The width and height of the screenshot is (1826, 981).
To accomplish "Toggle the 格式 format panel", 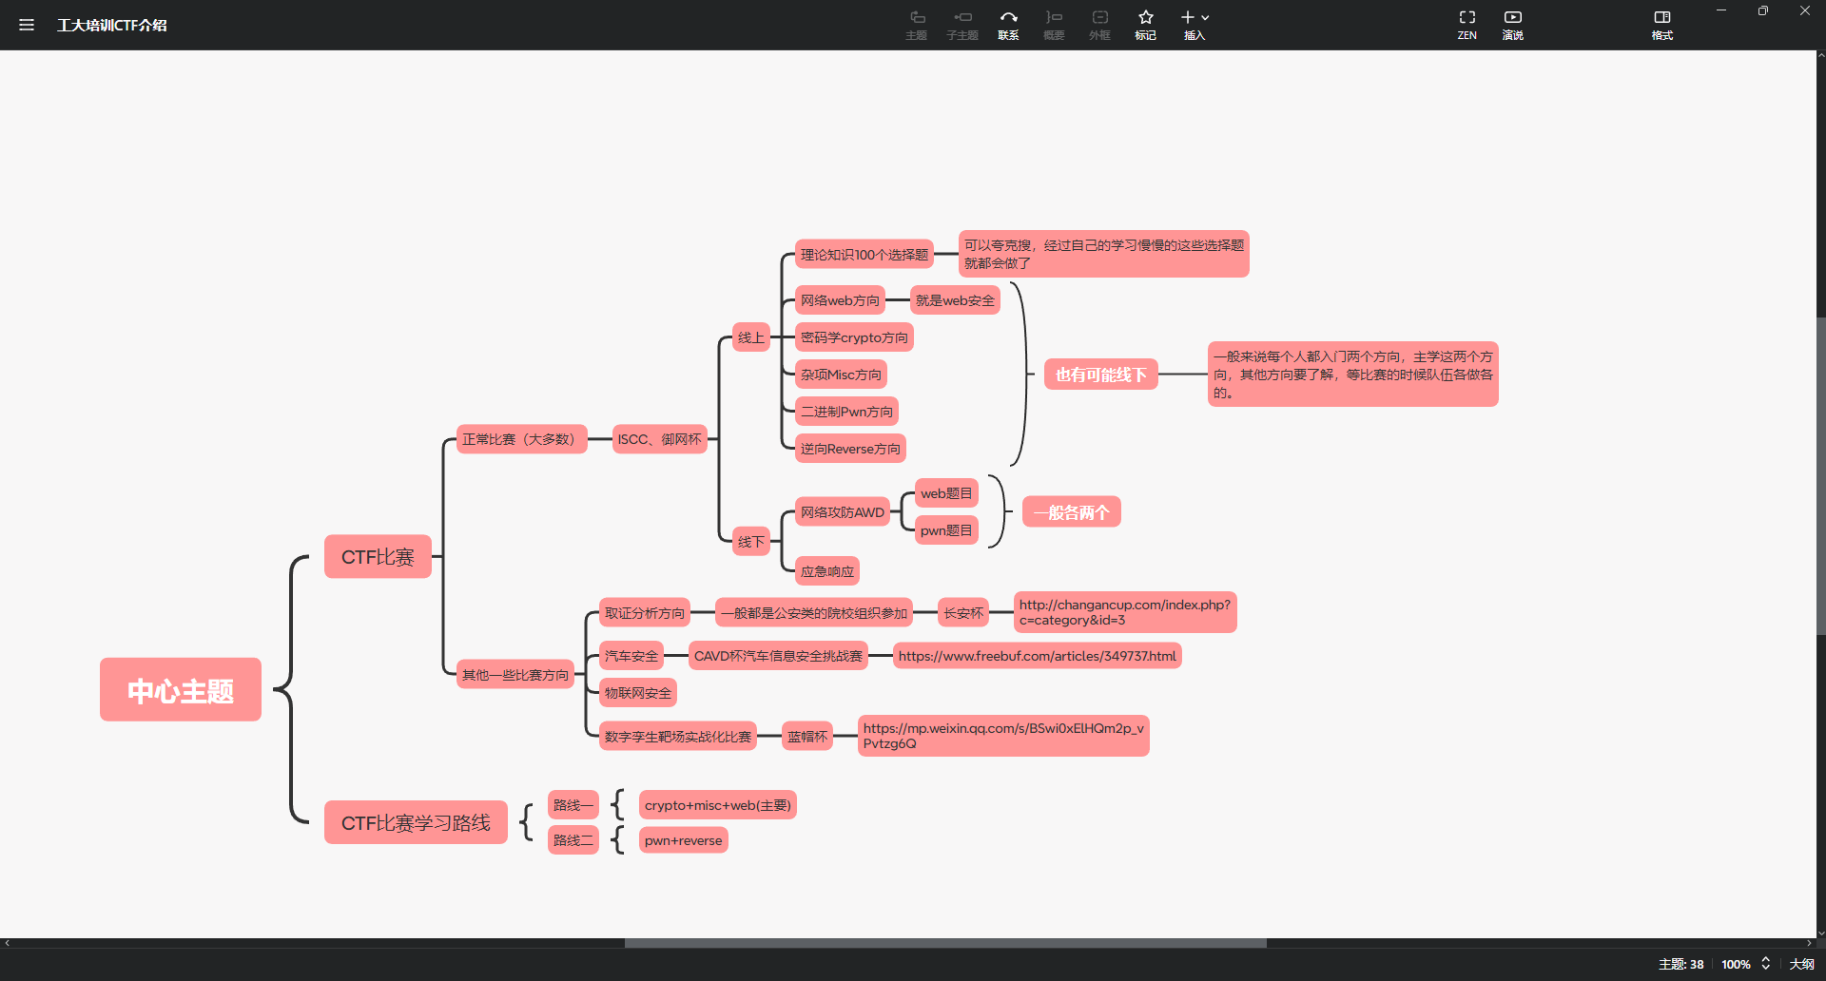I will [x=1662, y=25].
